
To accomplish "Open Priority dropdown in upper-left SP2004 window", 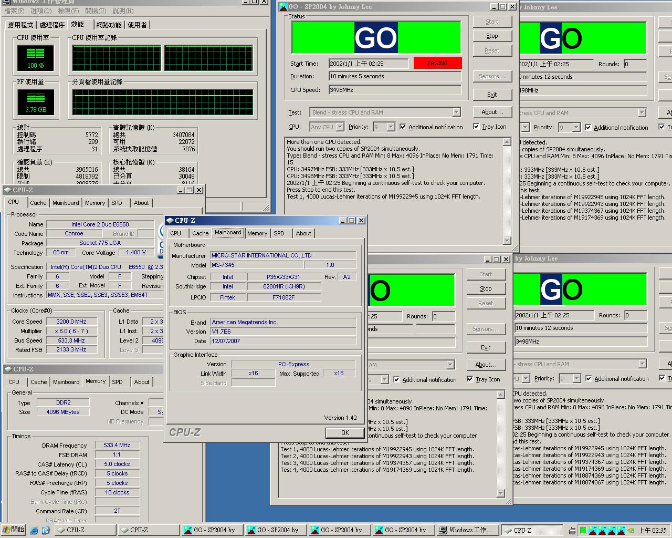I will [x=391, y=127].
